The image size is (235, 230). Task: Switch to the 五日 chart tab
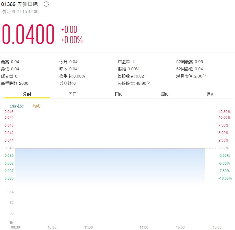(x=73, y=94)
